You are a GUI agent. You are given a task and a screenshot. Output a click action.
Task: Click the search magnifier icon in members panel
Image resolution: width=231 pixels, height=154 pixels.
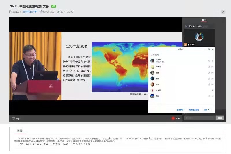pyautogui.click(x=151, y=55)
